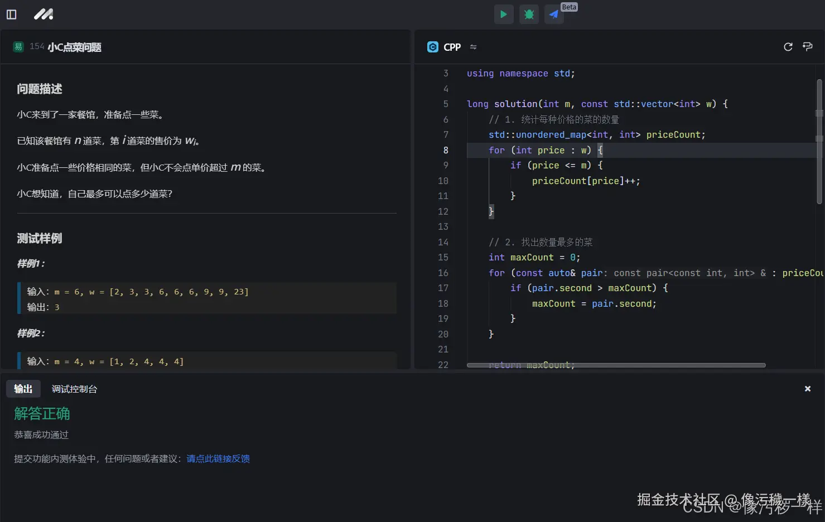The image size is (825, 522).
Task: Click the problem title 小C点菜问题
Action: 74,47
